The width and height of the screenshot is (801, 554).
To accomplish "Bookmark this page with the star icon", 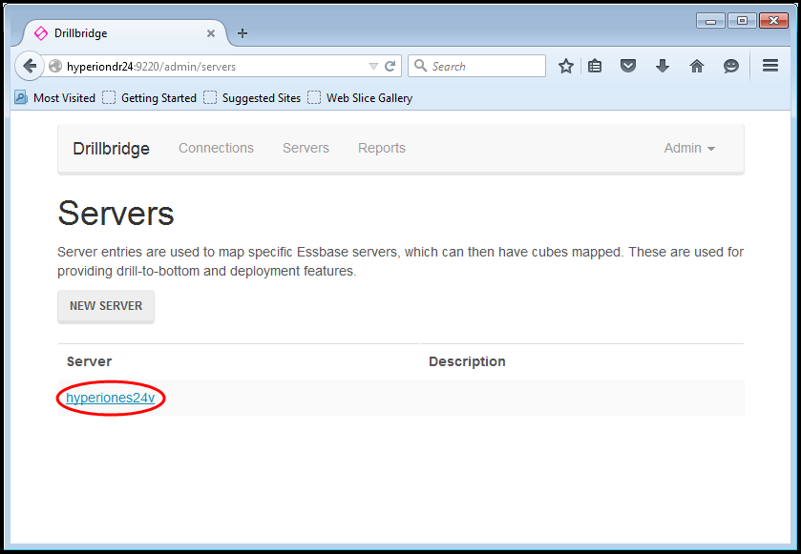I will (x=565, y=67).
